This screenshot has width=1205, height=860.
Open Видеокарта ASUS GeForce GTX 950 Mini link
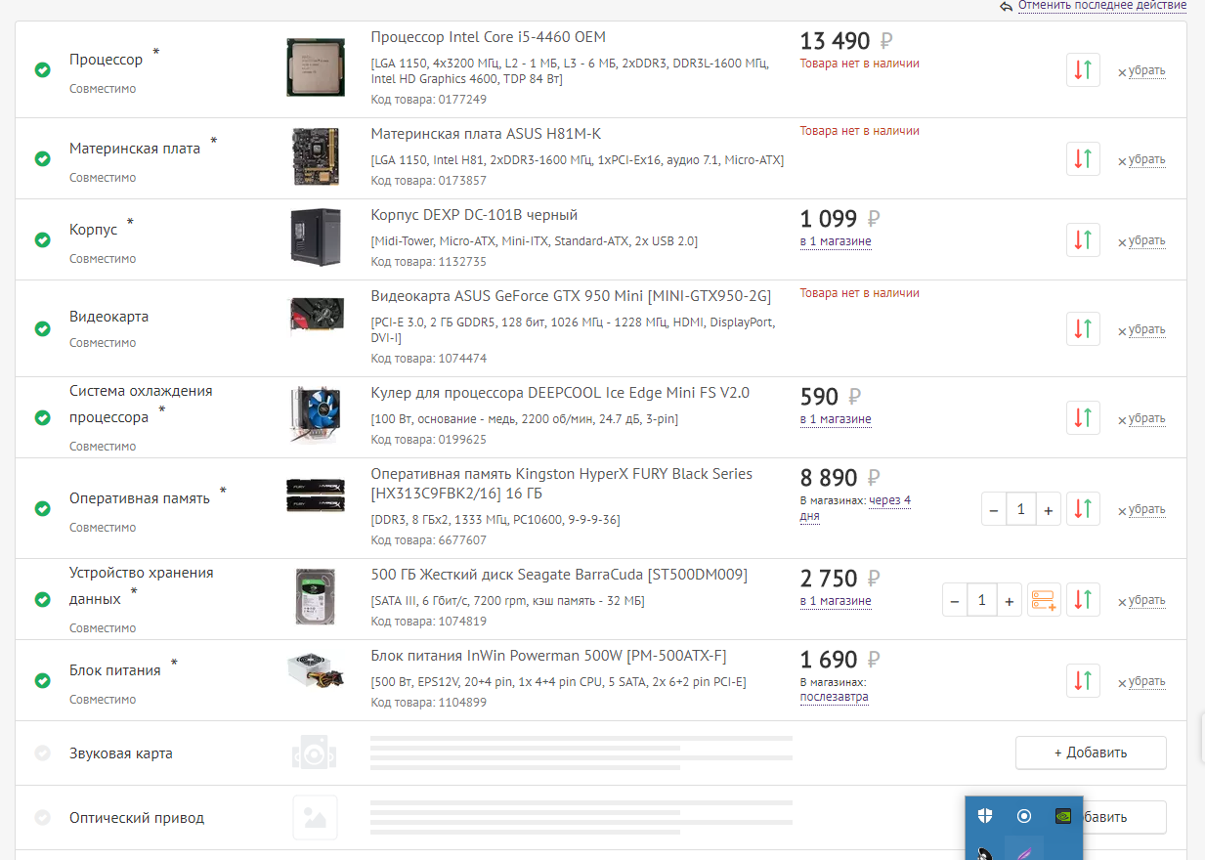pyautogui.click(x=571, y=296)
